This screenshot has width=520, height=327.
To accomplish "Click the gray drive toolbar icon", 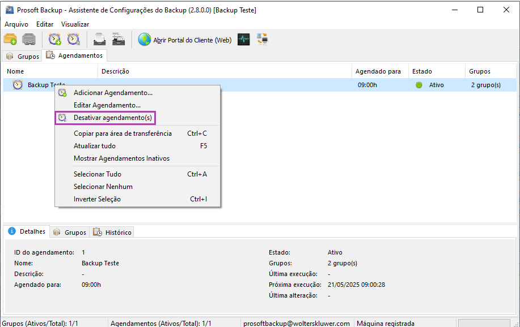I will pyautogui.click(x=29, y=40).
